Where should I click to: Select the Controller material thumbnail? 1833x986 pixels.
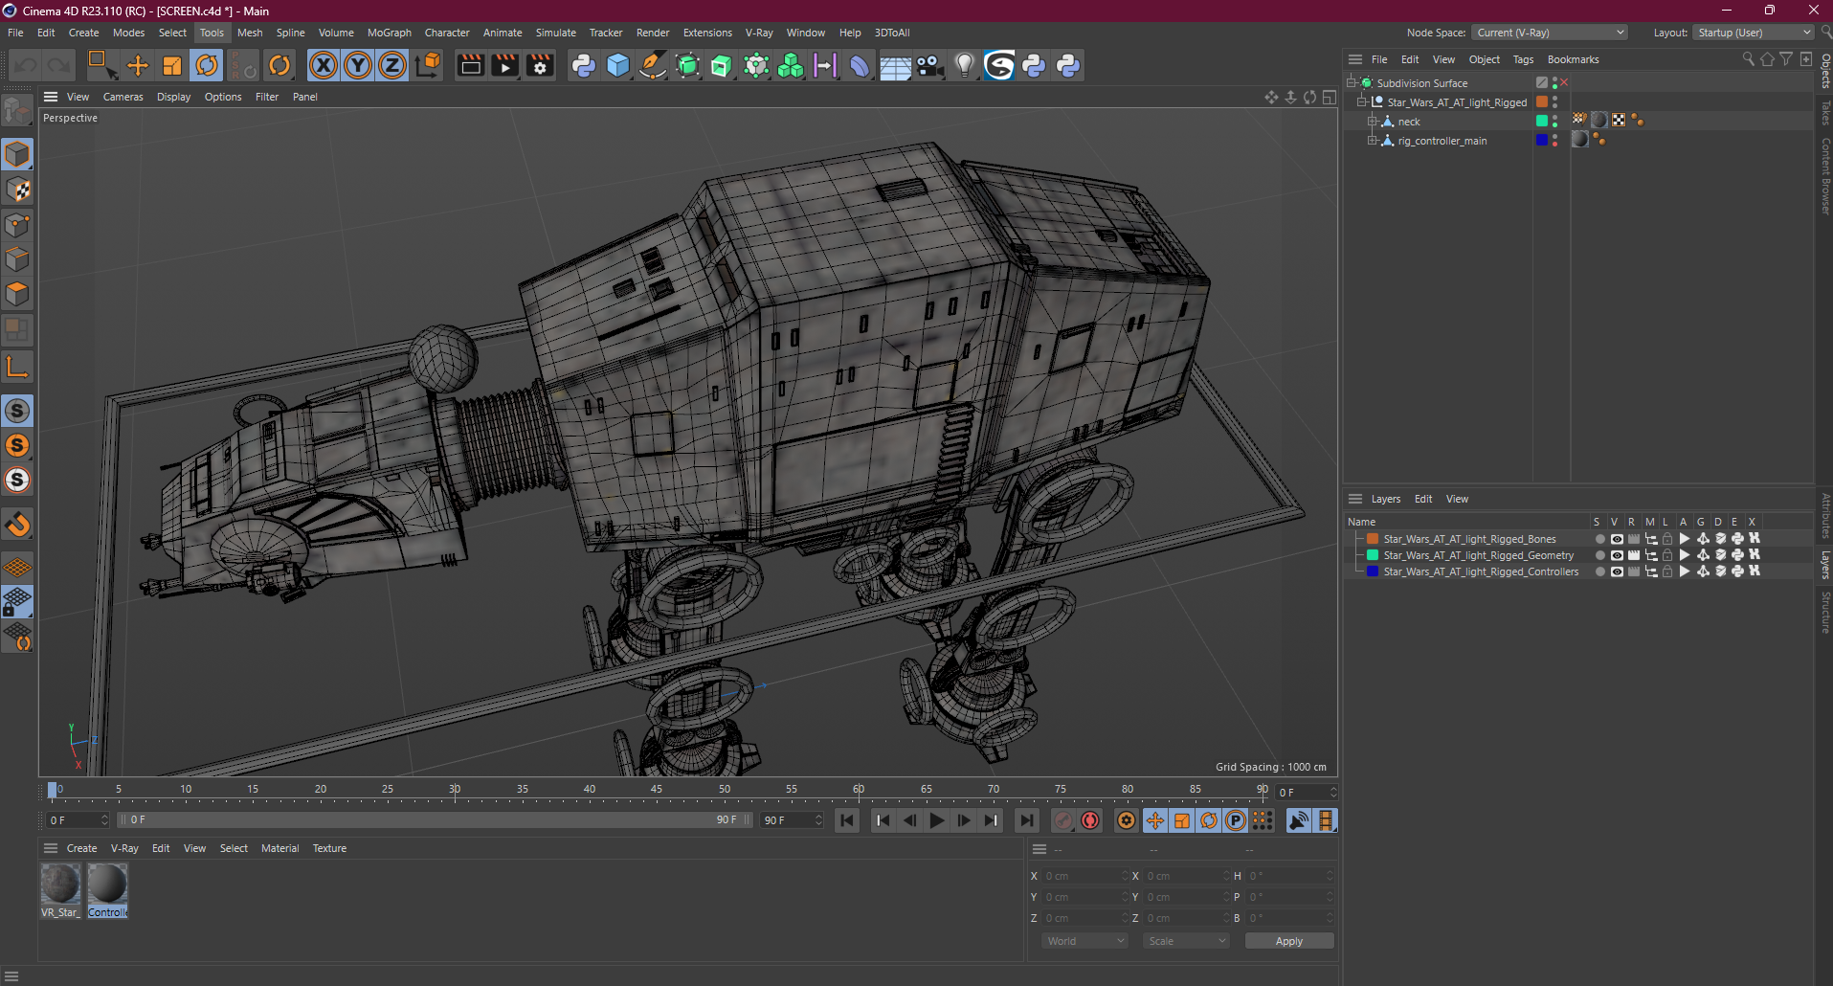[107, 884]
